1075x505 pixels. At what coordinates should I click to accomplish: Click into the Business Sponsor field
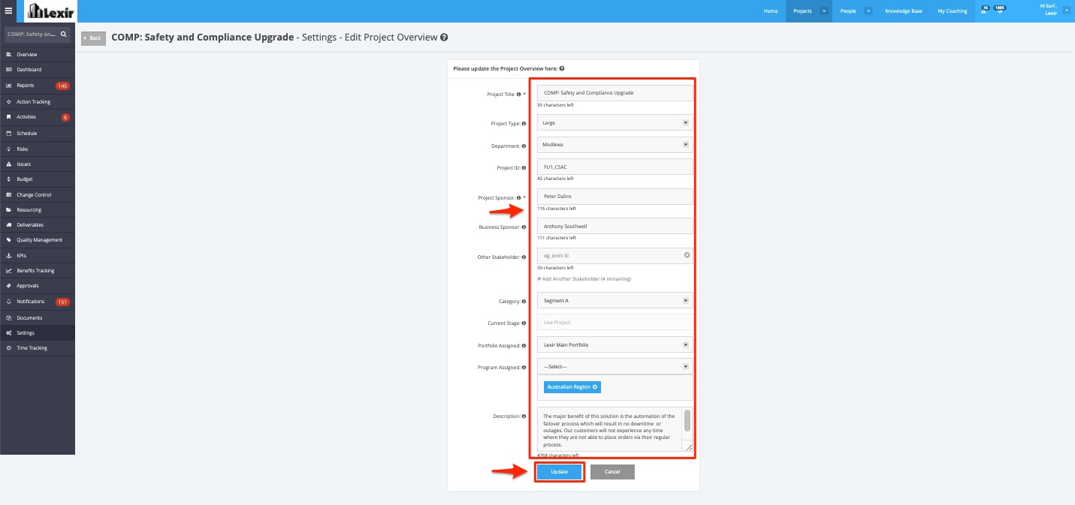tap(615, 226)
